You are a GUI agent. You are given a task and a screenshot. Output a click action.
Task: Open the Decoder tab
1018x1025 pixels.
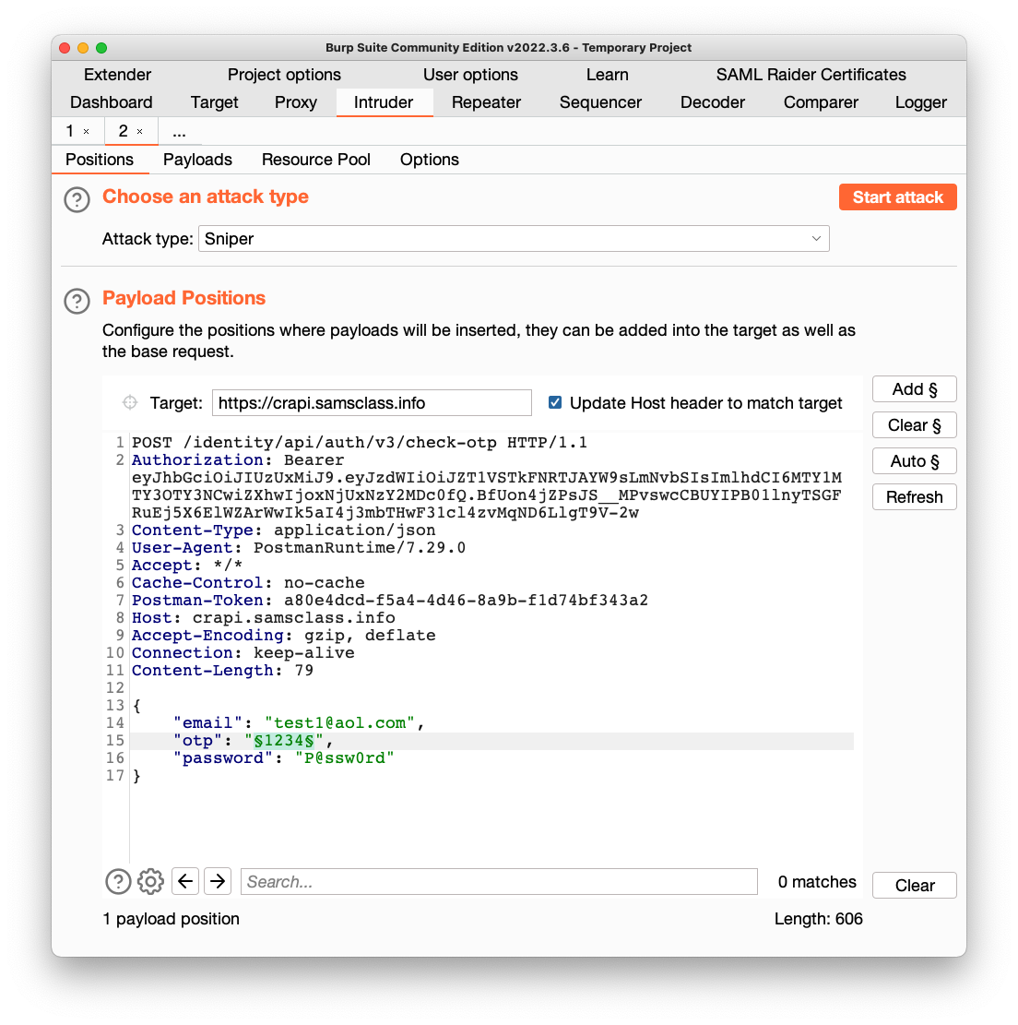(712, 102)
